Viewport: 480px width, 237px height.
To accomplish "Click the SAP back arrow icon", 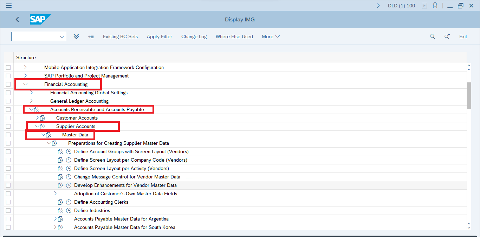I will 18,20.
